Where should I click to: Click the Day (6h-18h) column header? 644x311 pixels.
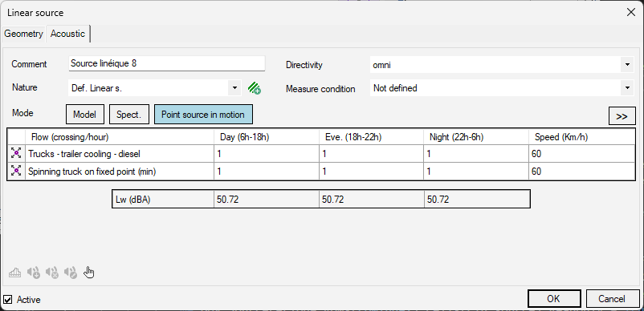pyautogui.click(x=267, y=137)
